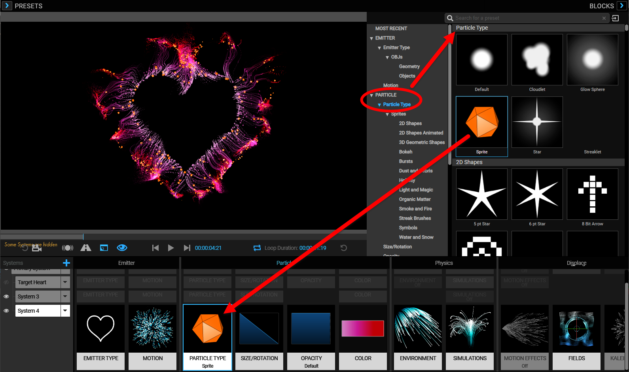Screen dimensions: 629x372
Task: Collapse the OBJs tree node
Action: coord(387,57)
